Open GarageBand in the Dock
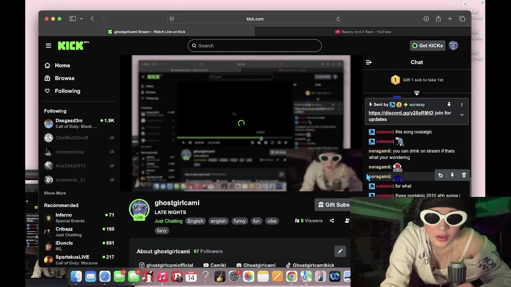The width and height of the screenshot is (511, 287). point(220,276)
